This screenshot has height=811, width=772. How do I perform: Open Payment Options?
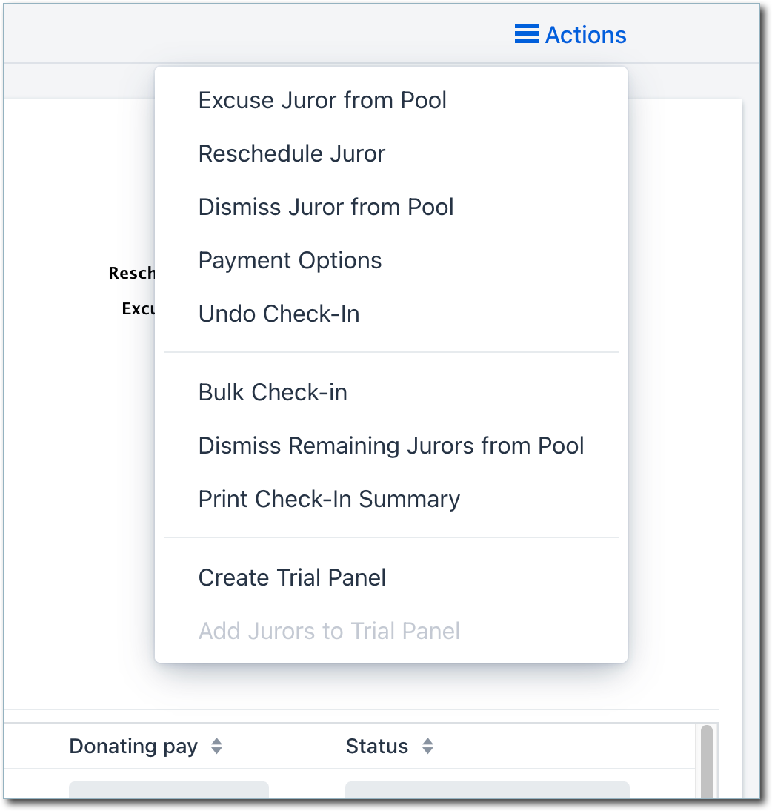290,260
